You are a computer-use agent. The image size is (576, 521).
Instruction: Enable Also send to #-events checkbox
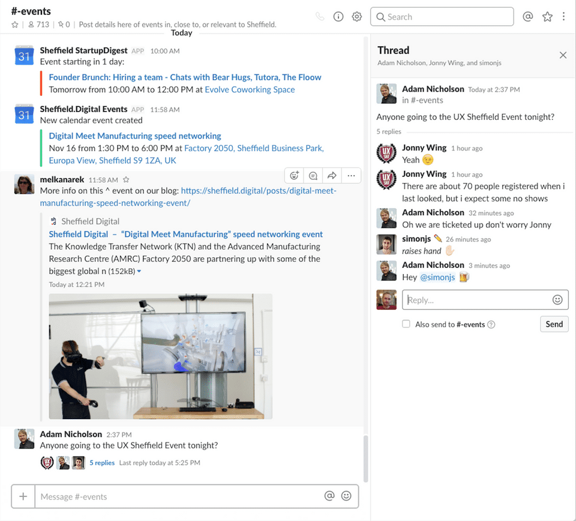[406, 324]
